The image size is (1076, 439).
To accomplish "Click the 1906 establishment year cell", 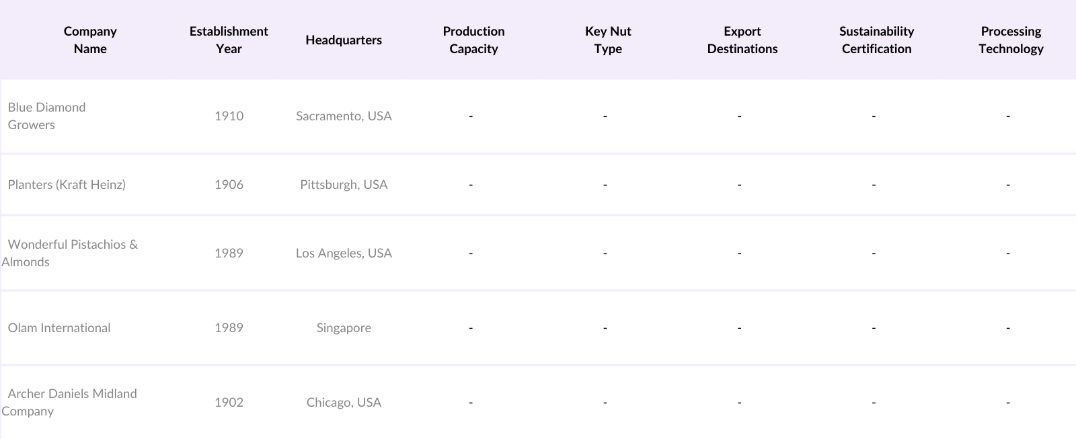I will pos(229,184).
